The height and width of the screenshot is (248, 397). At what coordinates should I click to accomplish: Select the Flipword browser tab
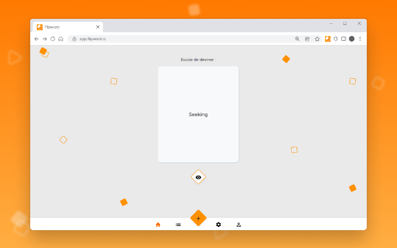(x=68, y=27)
